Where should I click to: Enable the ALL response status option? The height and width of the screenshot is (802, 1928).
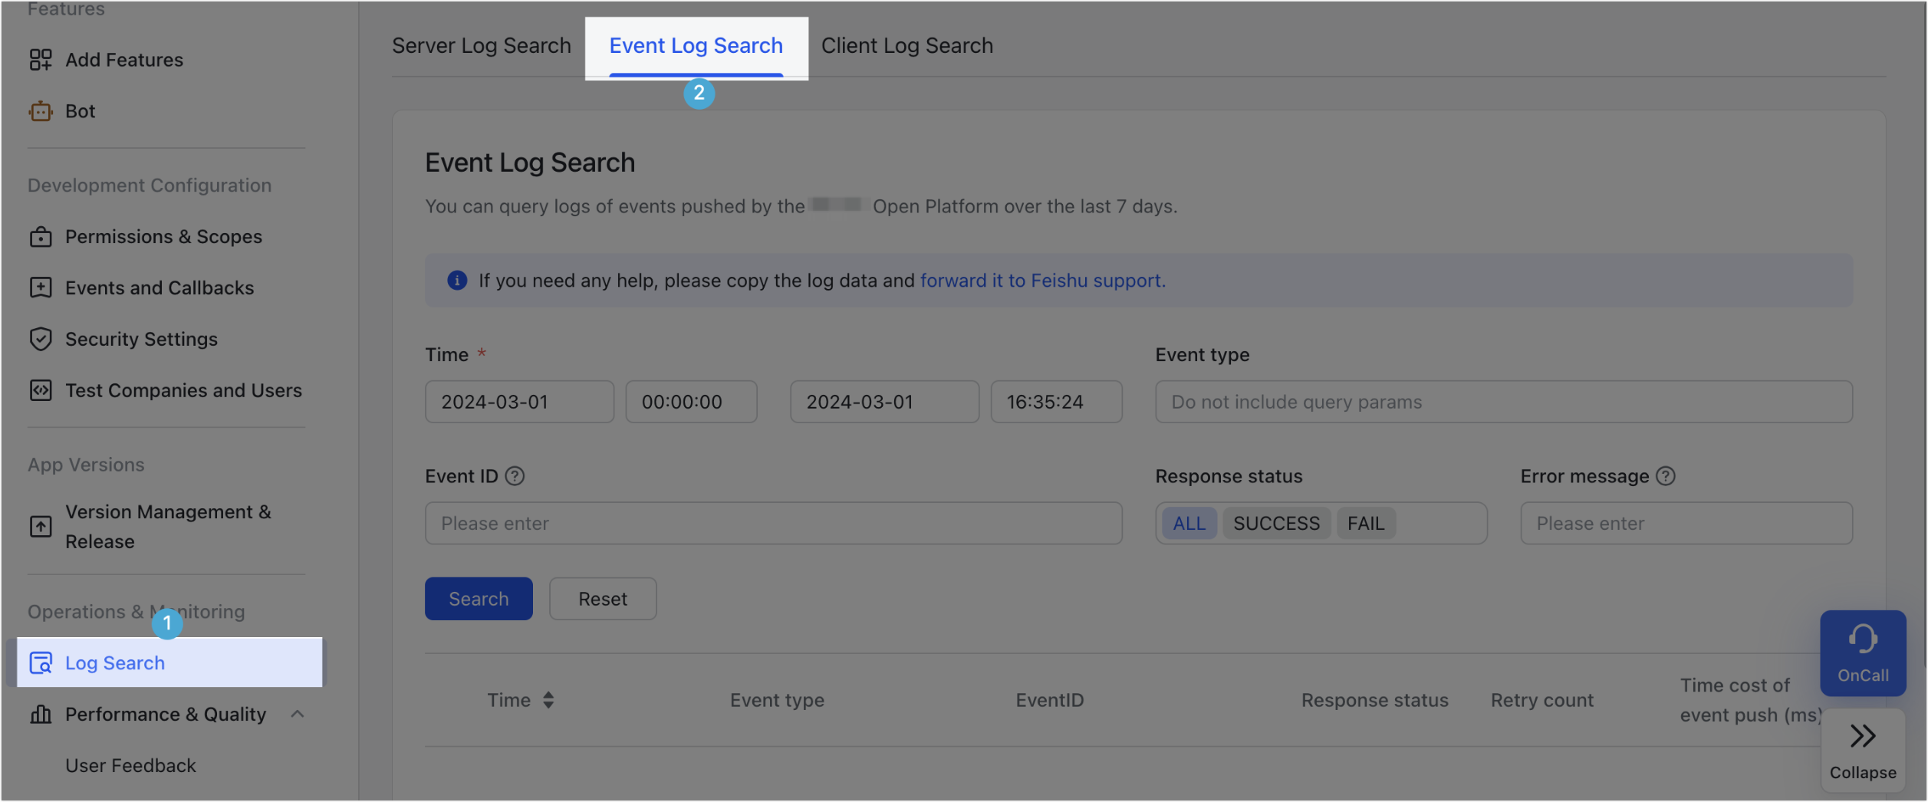coord(1188,522)
